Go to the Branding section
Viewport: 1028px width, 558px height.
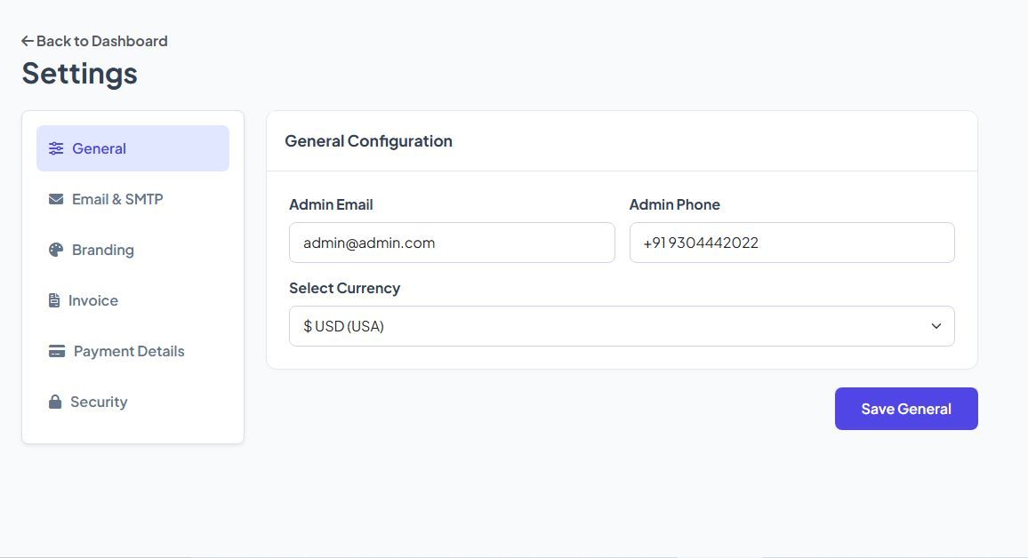click(x=103, y=250)
